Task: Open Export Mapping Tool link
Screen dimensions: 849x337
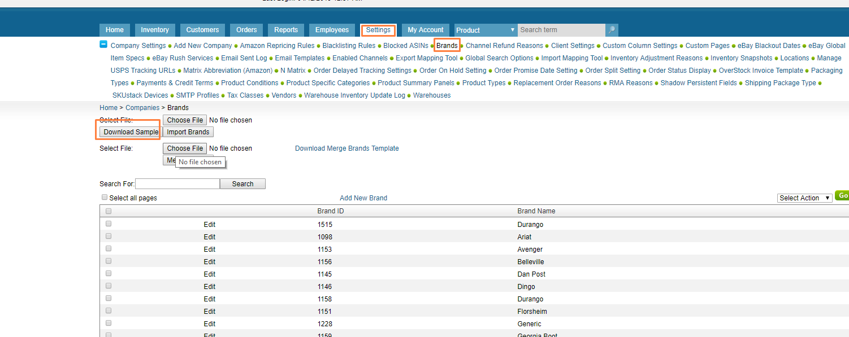Action: (426, 58)
